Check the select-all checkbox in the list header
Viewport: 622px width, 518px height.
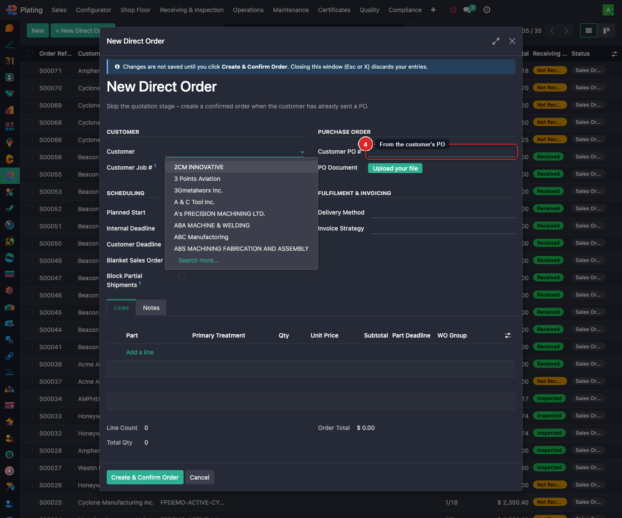[x=30, y=54]
